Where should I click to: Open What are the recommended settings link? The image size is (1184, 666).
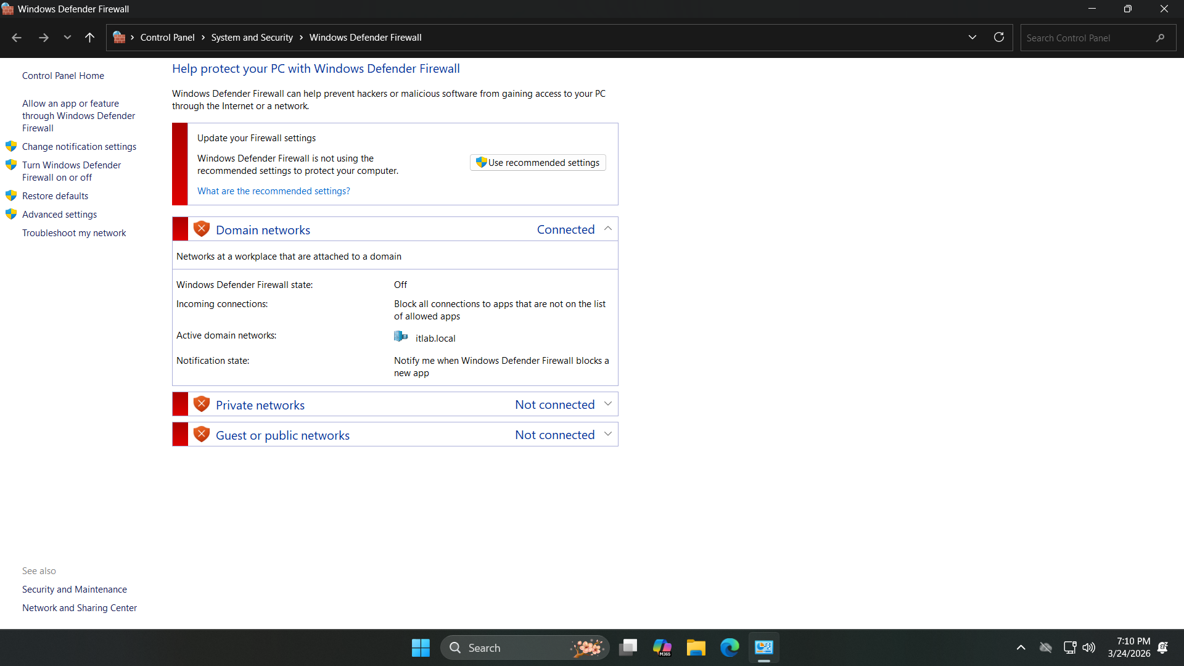[x=273, y=191]
